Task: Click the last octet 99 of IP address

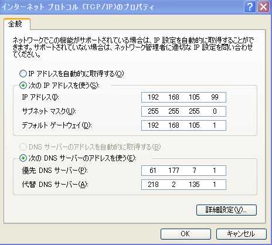Action: 215,97
